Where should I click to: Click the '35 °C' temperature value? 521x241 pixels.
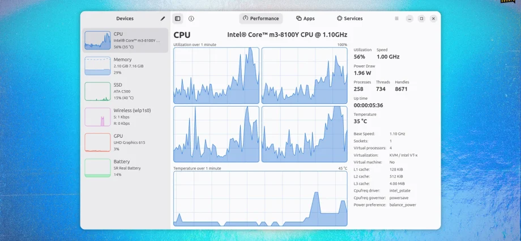point(360,121)
